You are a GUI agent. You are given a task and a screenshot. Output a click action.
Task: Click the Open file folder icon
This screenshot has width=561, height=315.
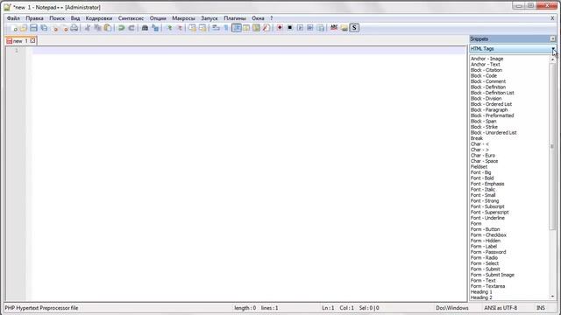(x=24, y=28)
